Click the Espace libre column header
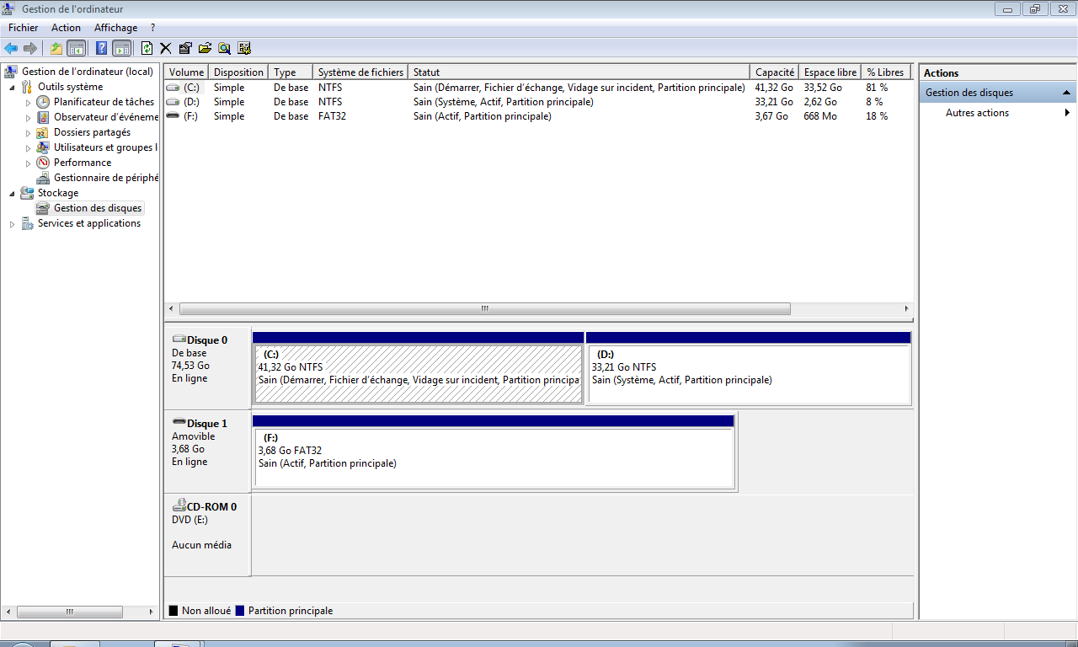The width and height of the screenshot is (1078, 647). pos(830,72)
